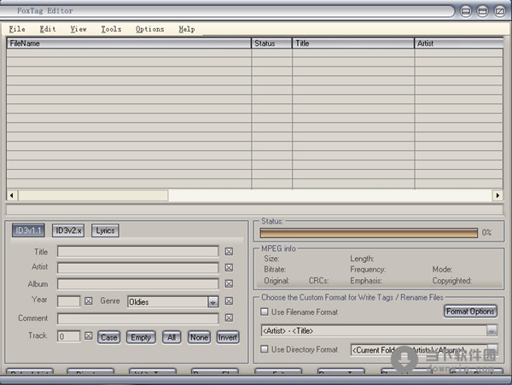Click into the Album input field

[137, 284]
